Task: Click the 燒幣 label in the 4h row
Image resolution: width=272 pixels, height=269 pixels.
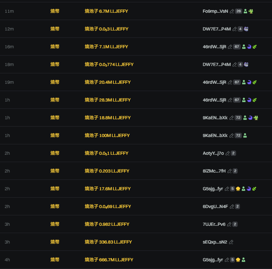Action: [x=55, y=260]
